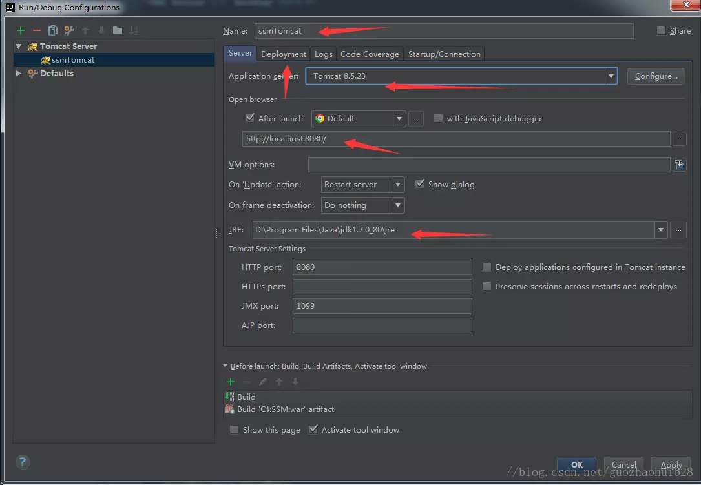Click the Configure... button
The width and height of the screenshot is (701, 485).
click(x=656, y=76)
